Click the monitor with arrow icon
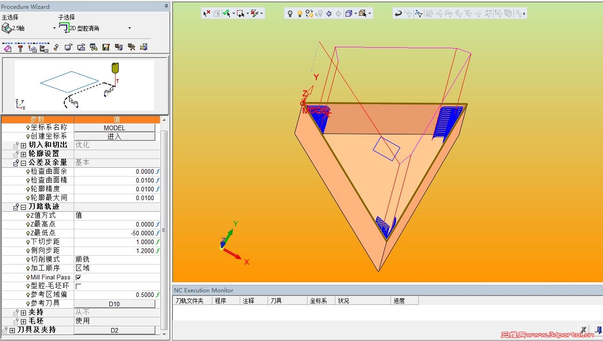 69,47
